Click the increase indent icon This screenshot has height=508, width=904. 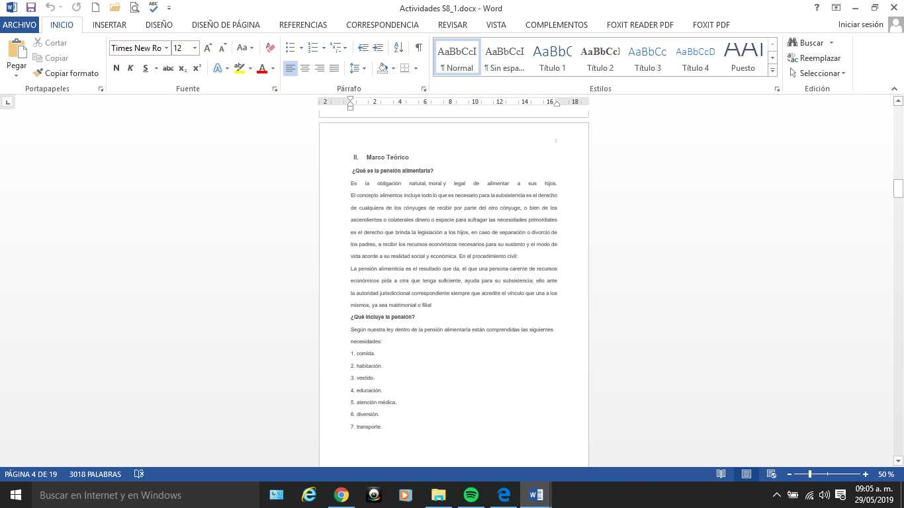pyautogui.click(x=378, y=48)
